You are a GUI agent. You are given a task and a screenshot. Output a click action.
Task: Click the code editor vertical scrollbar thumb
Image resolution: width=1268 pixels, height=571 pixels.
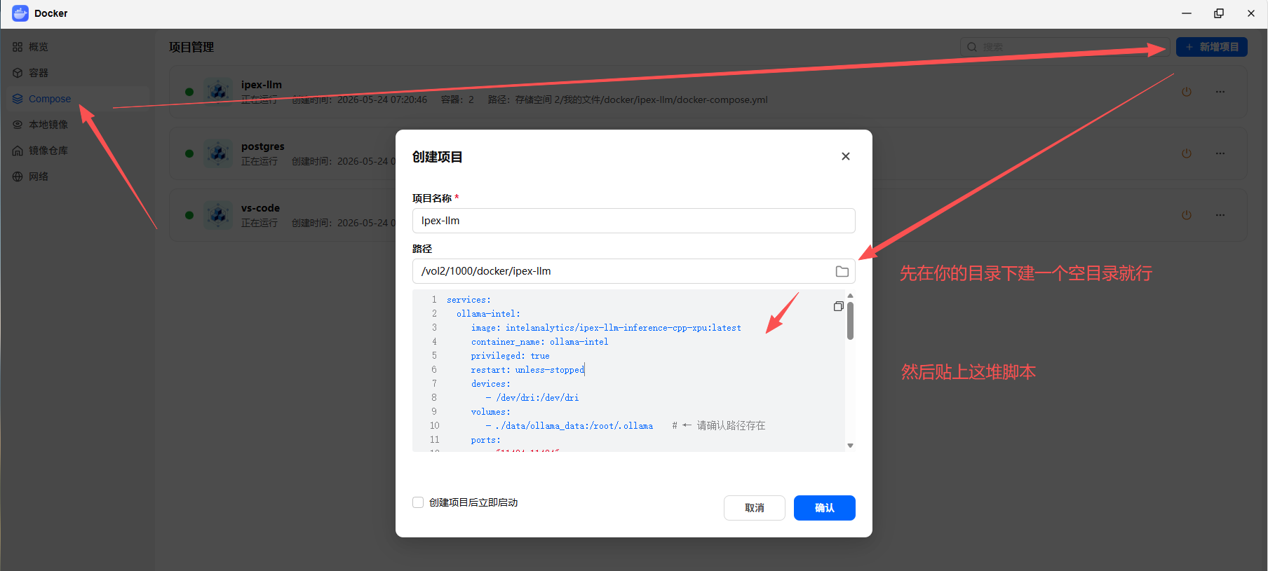(x=850, y=321)
